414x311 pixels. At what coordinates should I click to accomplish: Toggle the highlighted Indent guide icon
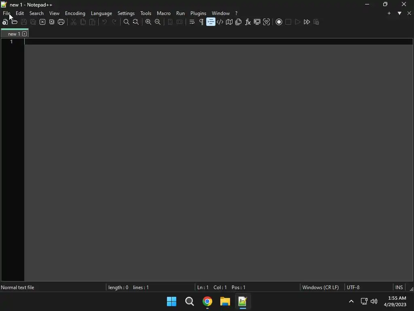coord(211,22)
